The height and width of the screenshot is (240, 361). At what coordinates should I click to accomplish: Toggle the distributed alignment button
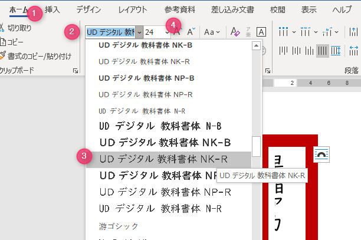click(337, 51)
